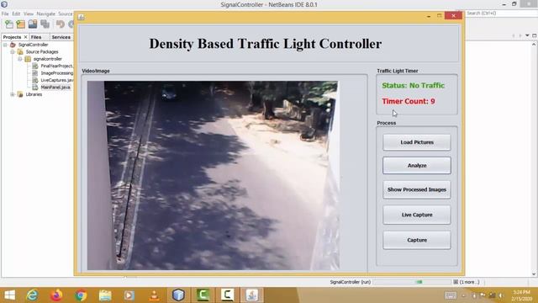The width and height of the screenshot is (538, 303).
Task: Open the Windows Start button
Action: (x=9, y=295)
